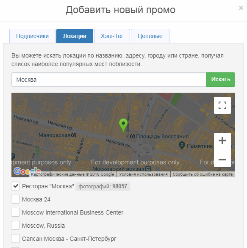Focus the Москва search input field
Image resolution: width=247 pixels, height=248 pixels.
coord(109,80)
